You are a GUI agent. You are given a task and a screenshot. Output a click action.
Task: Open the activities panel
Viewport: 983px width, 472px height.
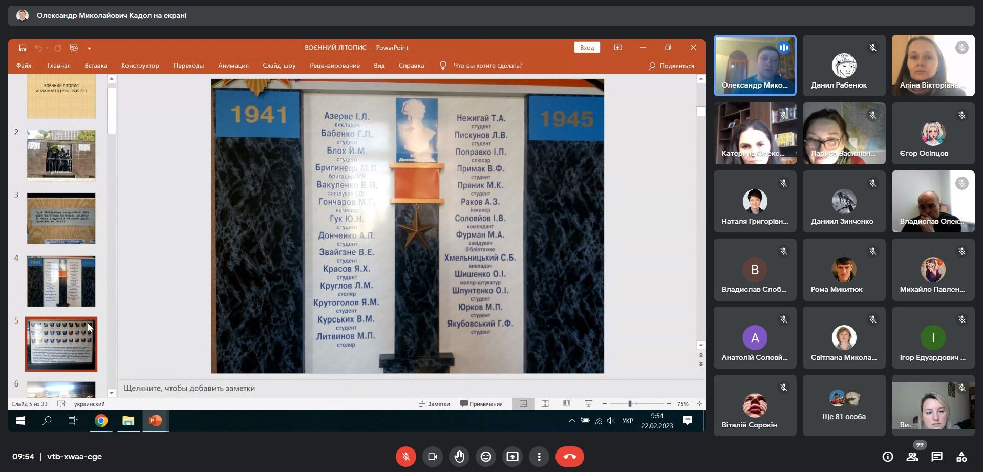[961, 457]
